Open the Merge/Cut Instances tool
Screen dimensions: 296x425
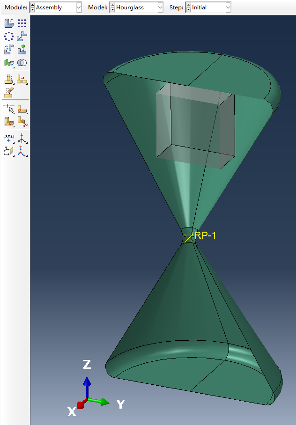click(x=22, y=63)
